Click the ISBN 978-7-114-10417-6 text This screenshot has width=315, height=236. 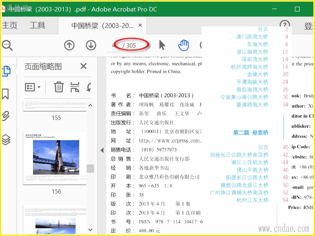171,222
